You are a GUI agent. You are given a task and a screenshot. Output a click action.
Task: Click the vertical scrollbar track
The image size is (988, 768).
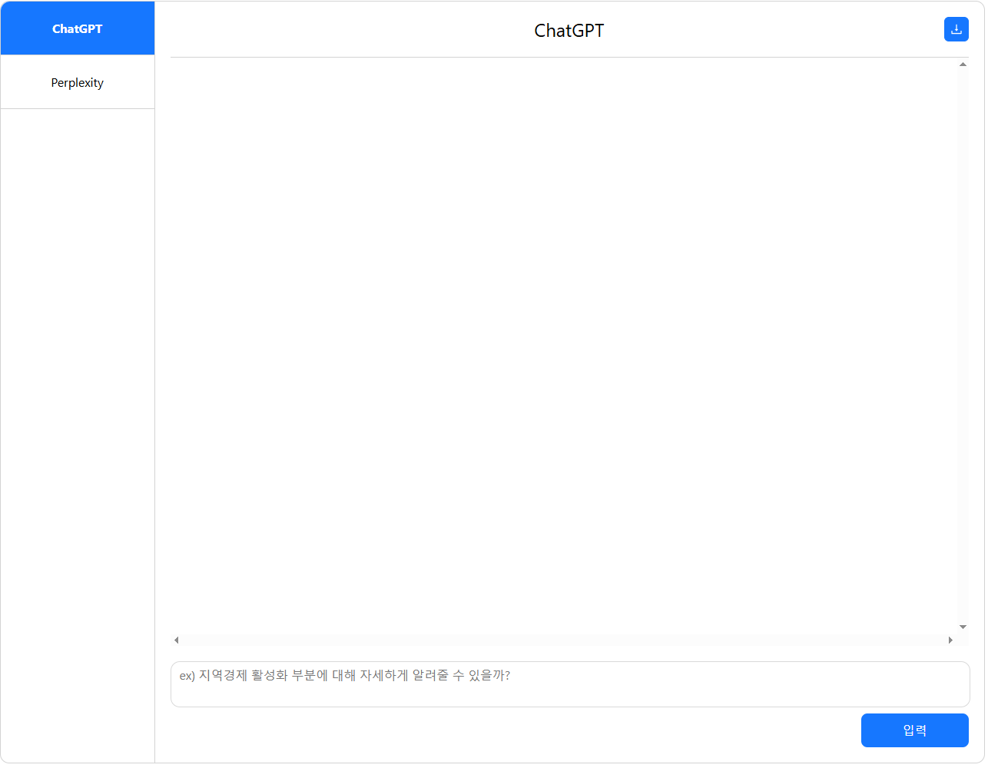tap(962, 346)
